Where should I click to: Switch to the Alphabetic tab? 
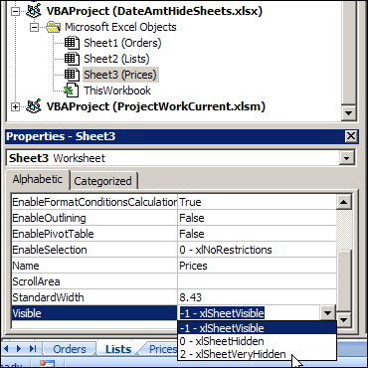[x=37, y=179]
